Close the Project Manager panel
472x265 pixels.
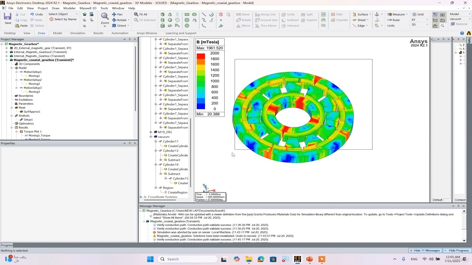135,39
